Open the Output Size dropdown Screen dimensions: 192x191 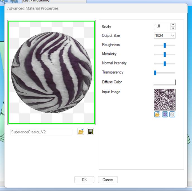coord(165,36)
